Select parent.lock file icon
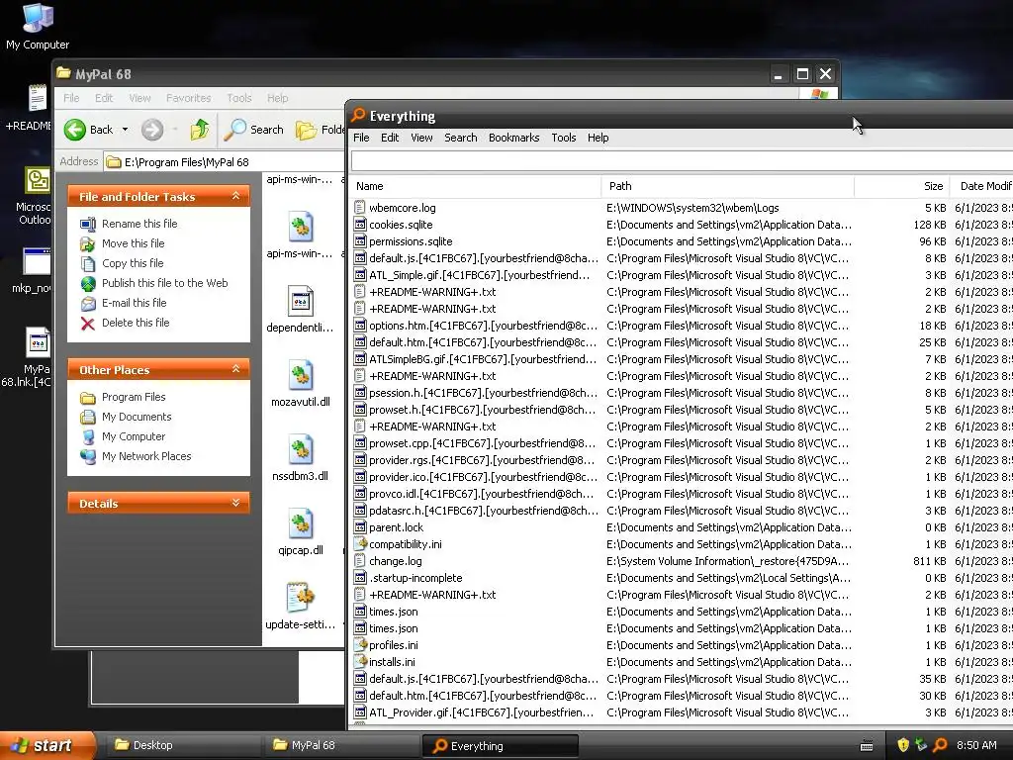Screen dimensions: 1013x760 (x=360, y=527)
